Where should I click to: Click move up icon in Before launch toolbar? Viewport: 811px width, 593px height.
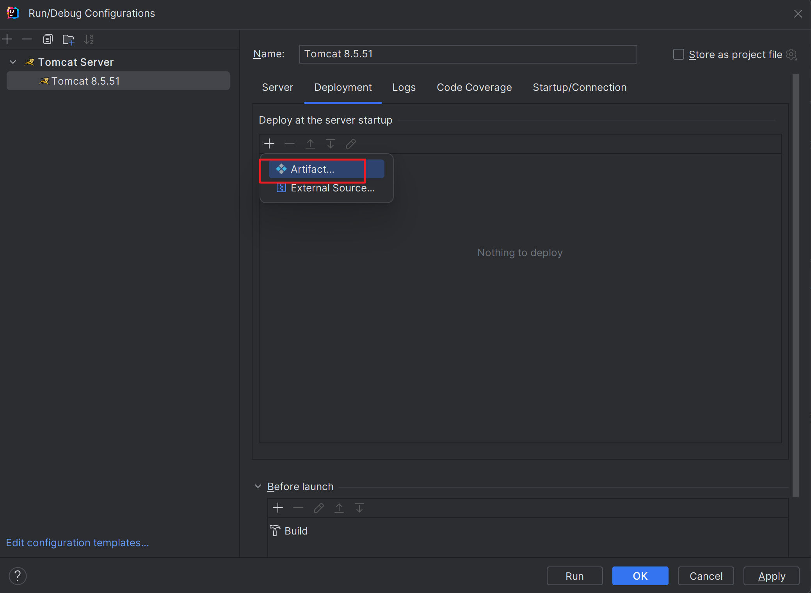tap(339, 508)
